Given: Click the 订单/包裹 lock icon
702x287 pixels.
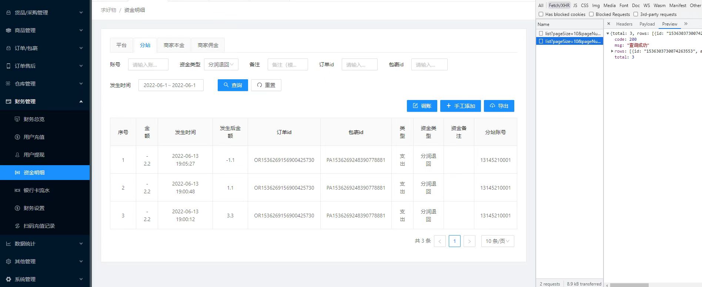Looking at the screenshot, I should (9, 48).
